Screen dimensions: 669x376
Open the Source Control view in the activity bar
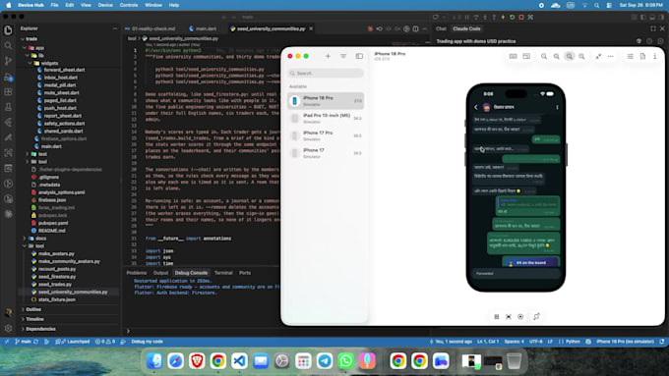click(8, 61)
